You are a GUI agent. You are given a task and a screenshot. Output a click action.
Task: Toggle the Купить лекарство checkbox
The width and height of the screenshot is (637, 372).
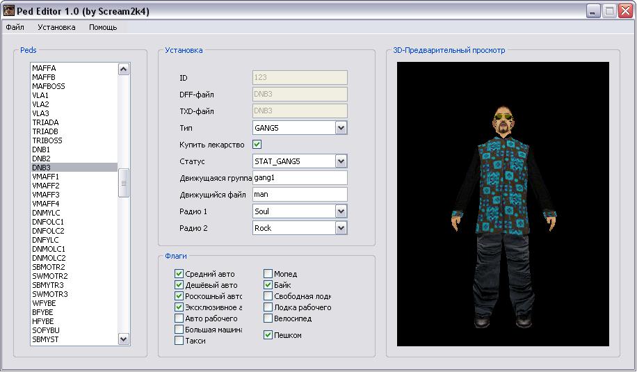[x=257, y=145]
